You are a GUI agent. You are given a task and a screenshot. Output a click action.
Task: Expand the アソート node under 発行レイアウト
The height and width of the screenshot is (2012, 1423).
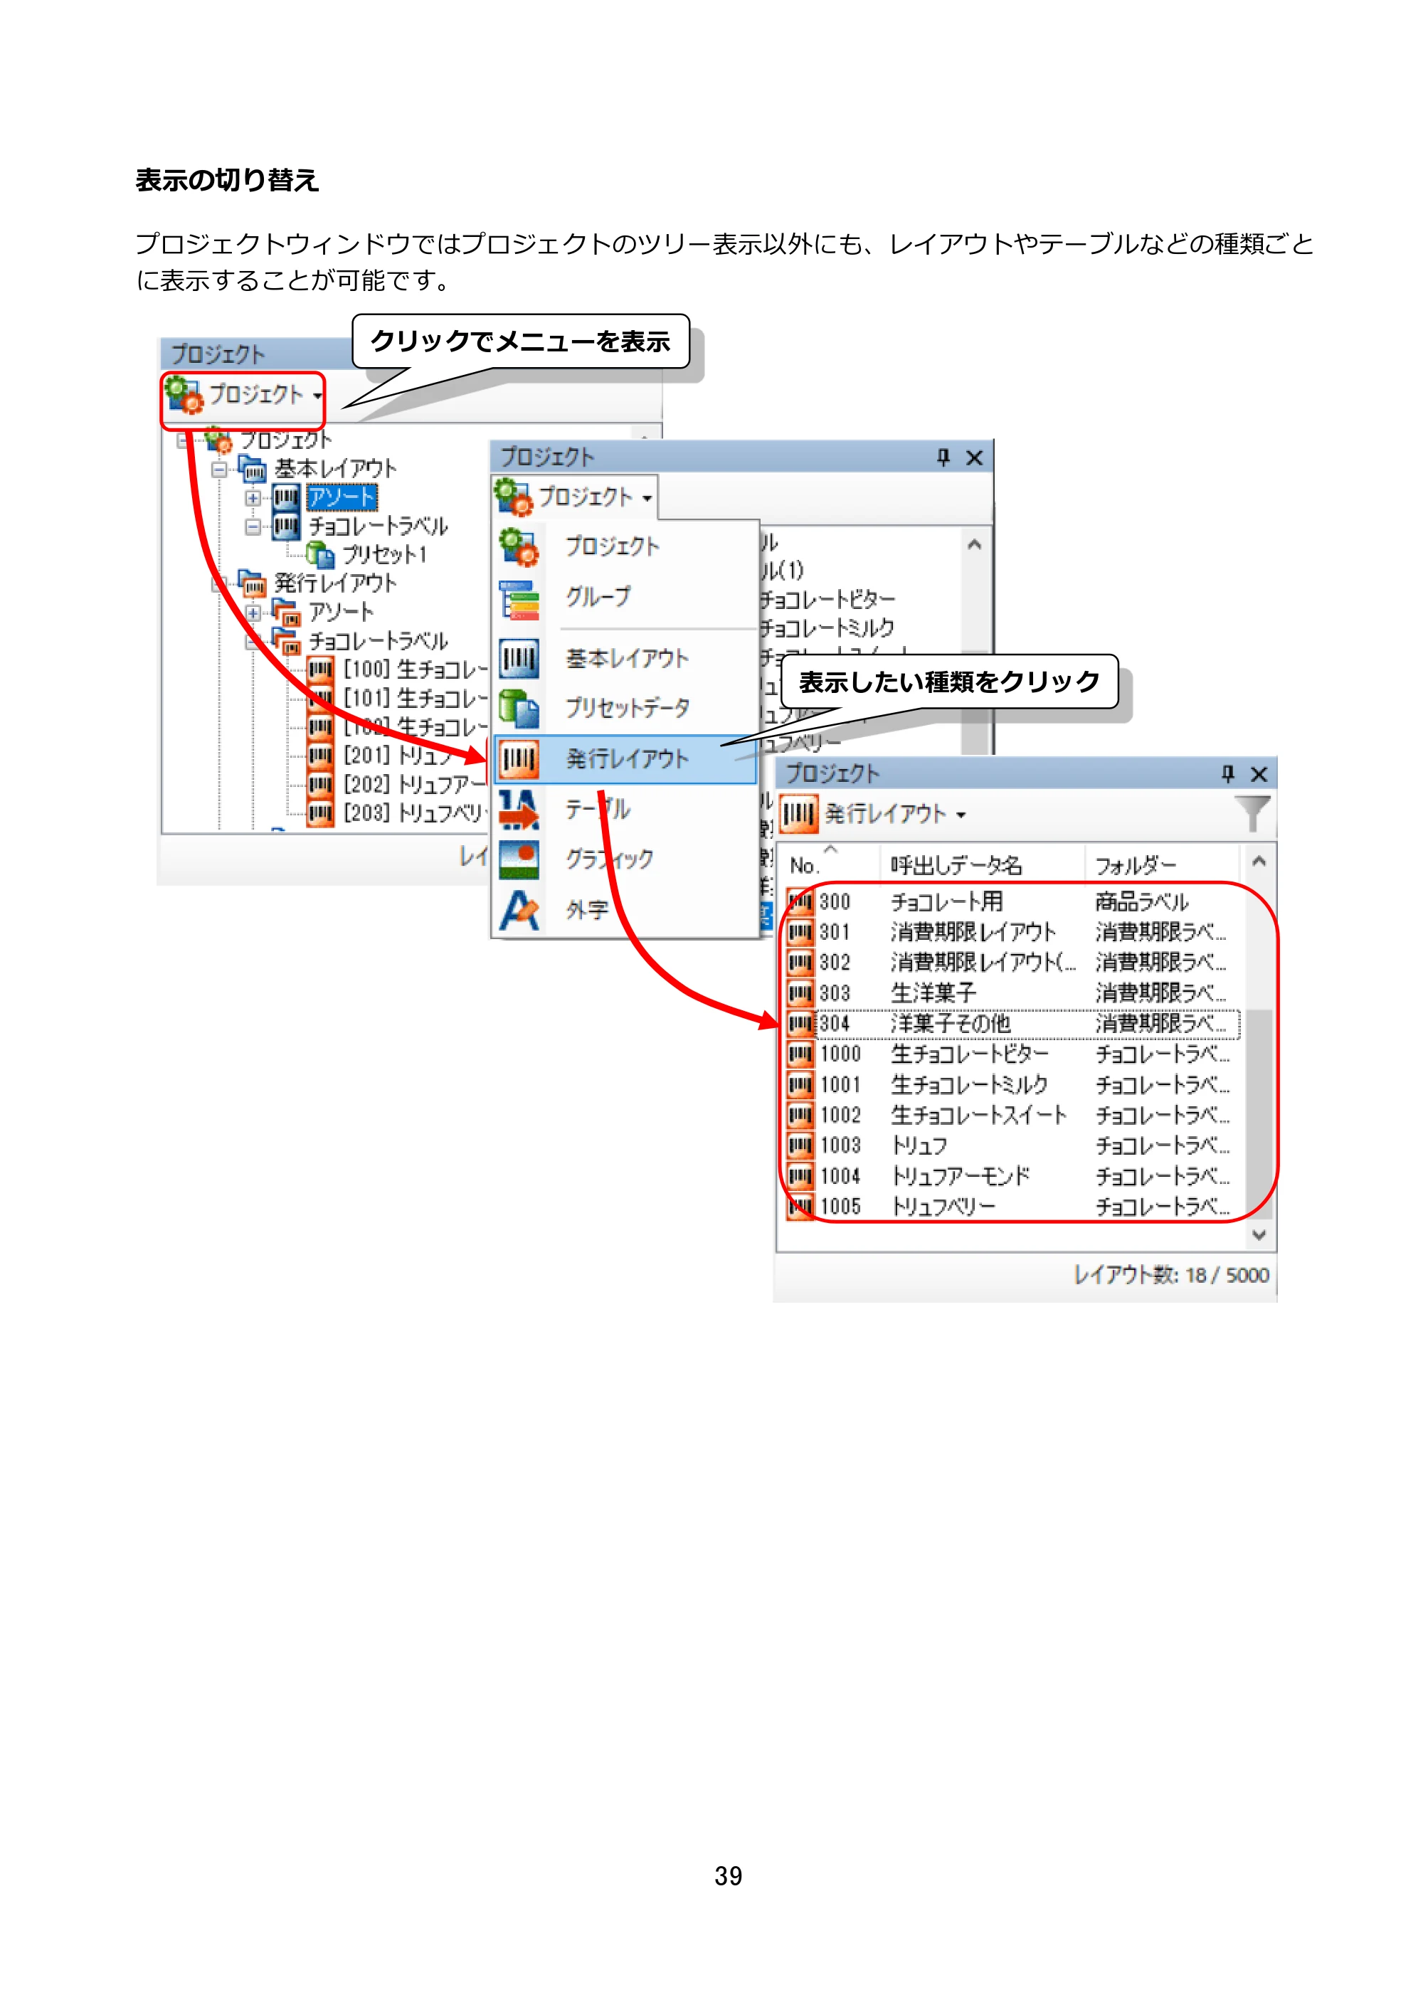click(253, 613)
